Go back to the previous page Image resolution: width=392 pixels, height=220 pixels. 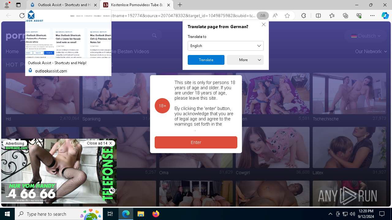[x=9, y=16]
